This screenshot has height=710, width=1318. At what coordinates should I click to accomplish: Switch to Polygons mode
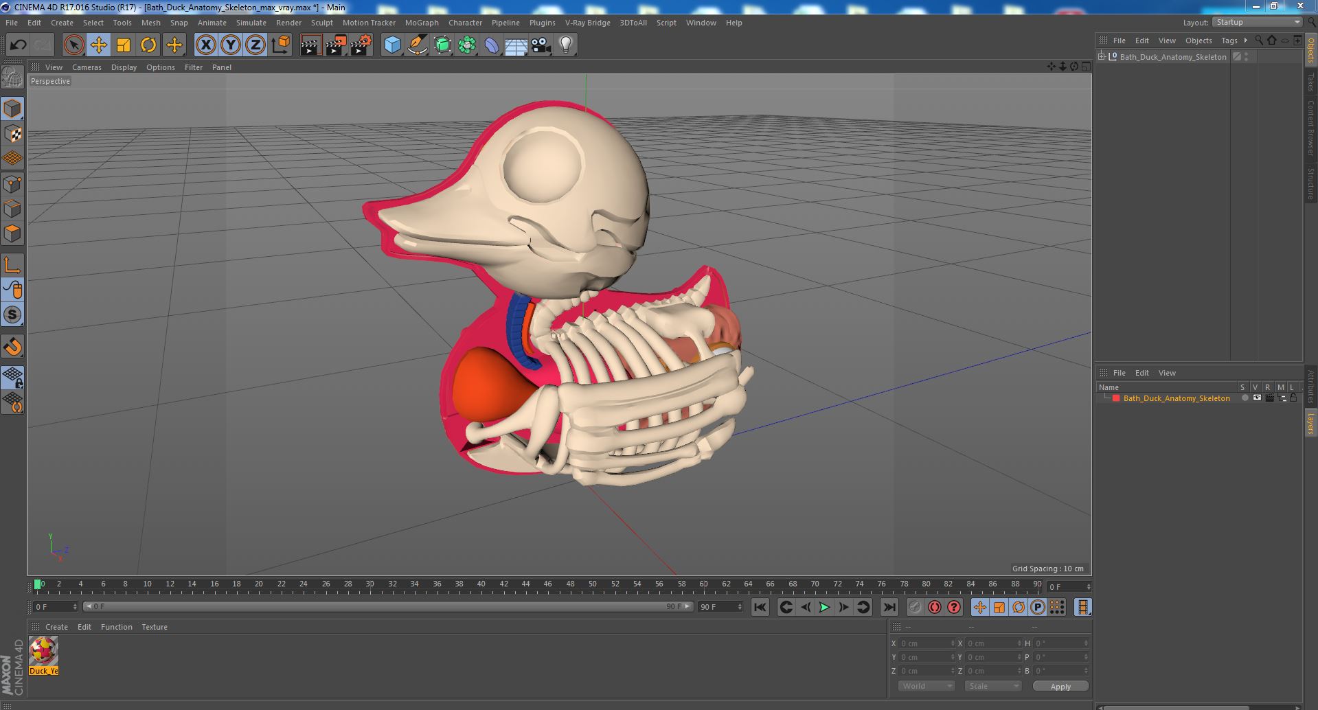click(12, 233)
